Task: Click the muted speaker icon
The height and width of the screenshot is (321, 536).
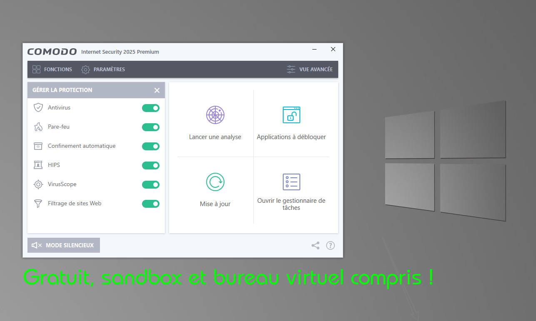Action: (x=37, y=245)
